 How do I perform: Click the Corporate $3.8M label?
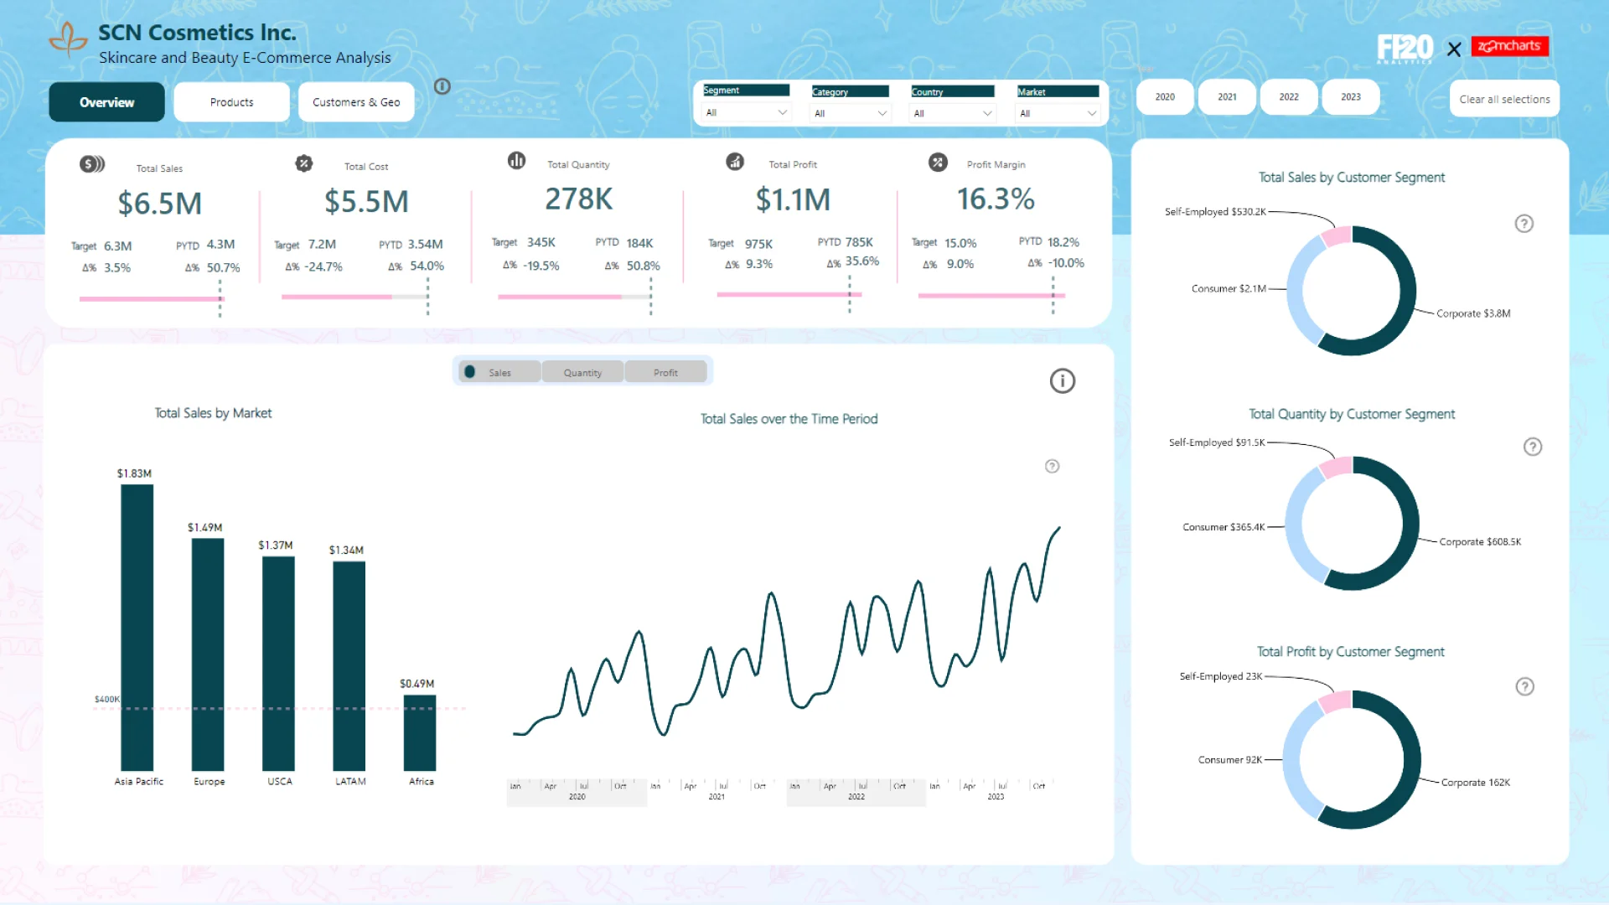click(x=1473, y=313)
